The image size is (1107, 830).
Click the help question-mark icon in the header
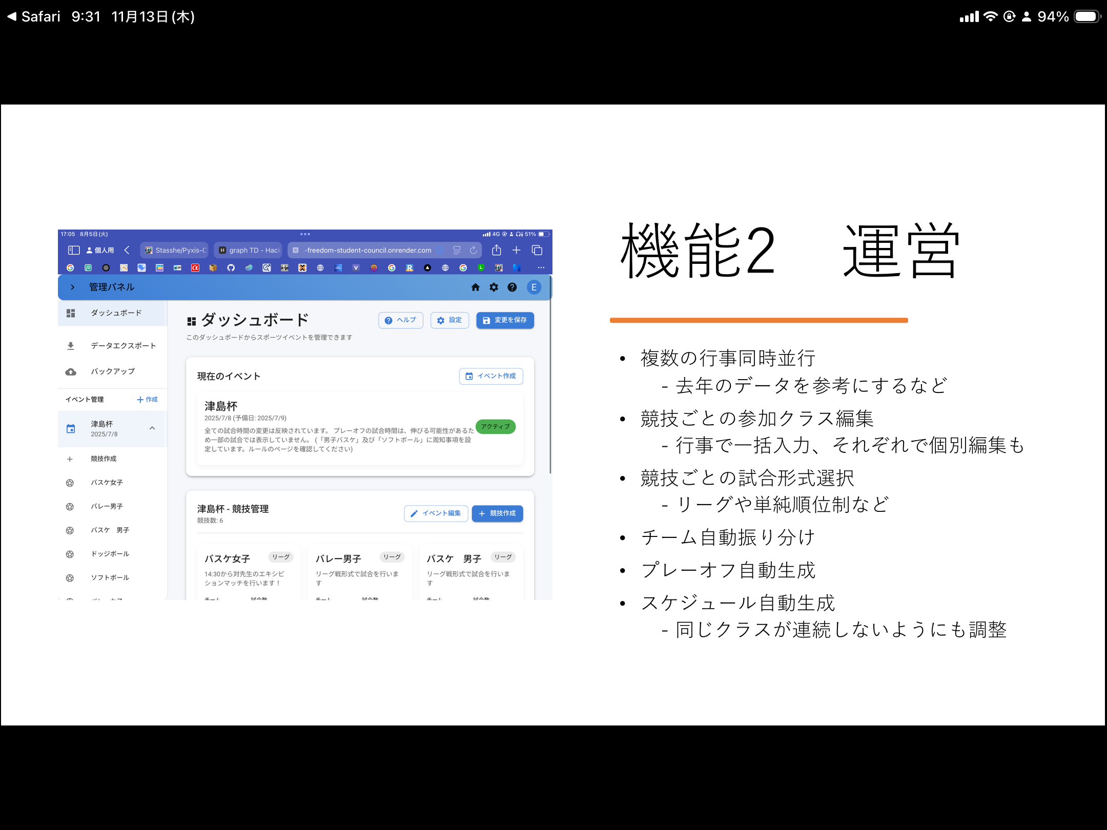click(x=512, y=287)
